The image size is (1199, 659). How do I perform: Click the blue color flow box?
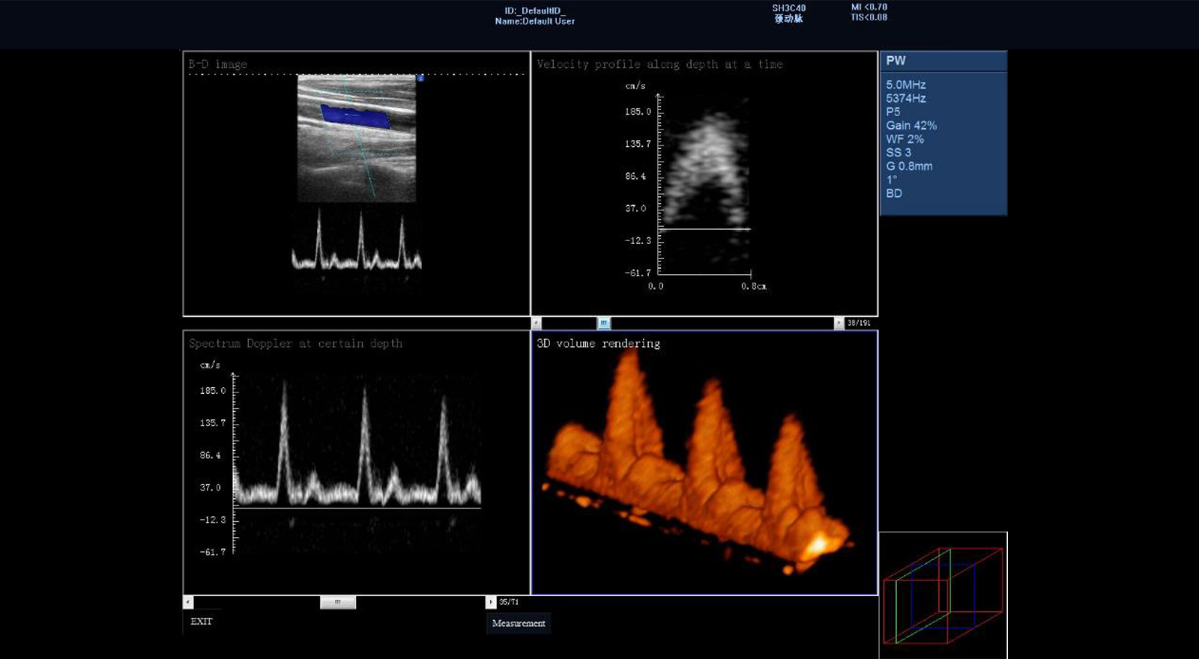356,117
